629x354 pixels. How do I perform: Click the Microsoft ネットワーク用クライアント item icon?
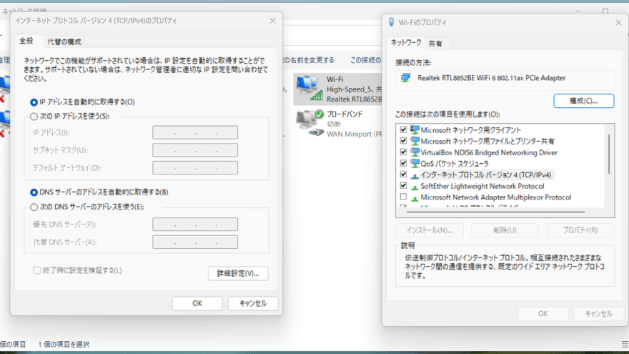coord(415,129)
